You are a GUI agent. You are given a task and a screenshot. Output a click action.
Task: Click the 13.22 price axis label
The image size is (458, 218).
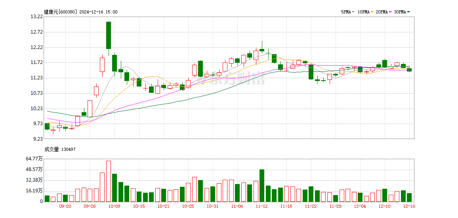tap(36, 17)
